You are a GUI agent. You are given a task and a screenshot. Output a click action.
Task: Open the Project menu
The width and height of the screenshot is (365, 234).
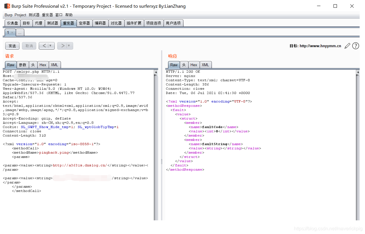[x=21, y=15]
